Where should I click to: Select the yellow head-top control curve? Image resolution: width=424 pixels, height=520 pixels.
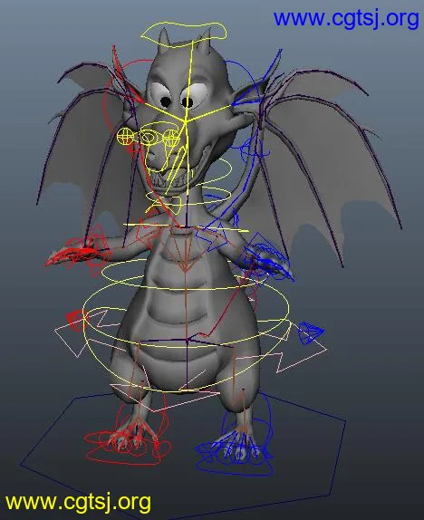[x=185, y=33]
